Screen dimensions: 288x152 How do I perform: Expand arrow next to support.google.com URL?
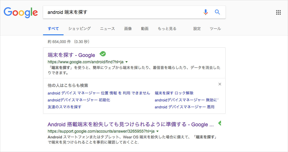(157, 131)
